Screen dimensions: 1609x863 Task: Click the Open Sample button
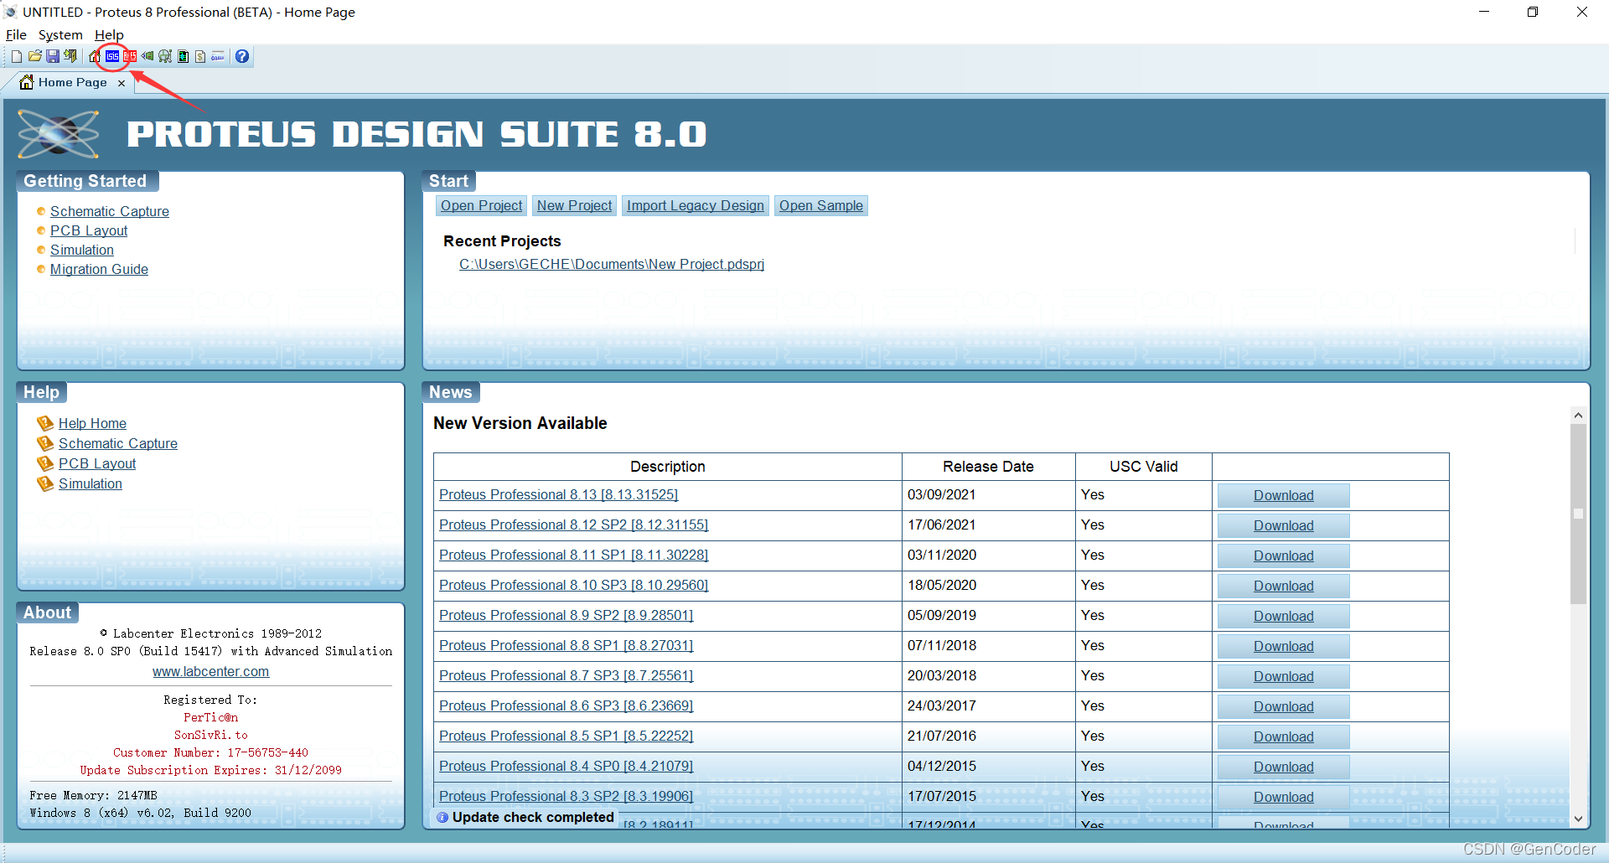pyautogui.click(x=821, y=205)
